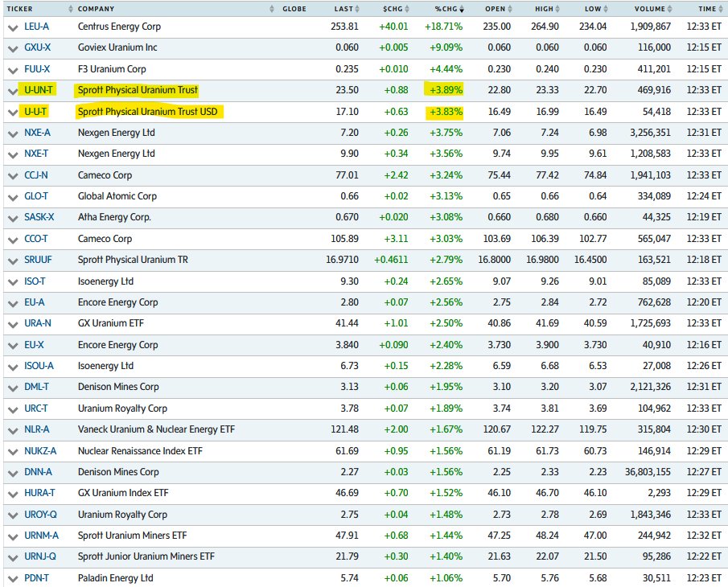Click the Paladin Energy Ltd company name
This screenshot has width=728, height=587.
coord(116,578)
